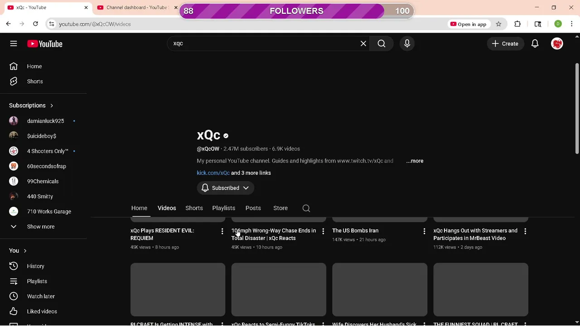The height and width of the screenshot is (326, 580).
Task: Start voice search with the microphone
Action: (407, 43)
